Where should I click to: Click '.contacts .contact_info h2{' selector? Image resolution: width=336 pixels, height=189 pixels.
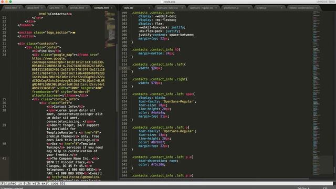[x=156, y=49]
